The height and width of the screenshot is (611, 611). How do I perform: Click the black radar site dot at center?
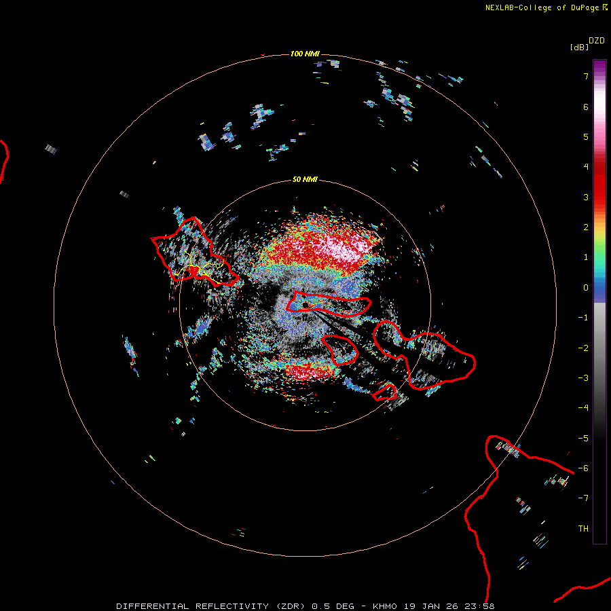[305, 305]
